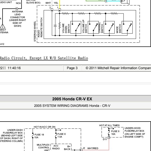The image size is (151, 151).
Task: Click the 'Page 3' footer cell
Action: (x=72, y=68)
